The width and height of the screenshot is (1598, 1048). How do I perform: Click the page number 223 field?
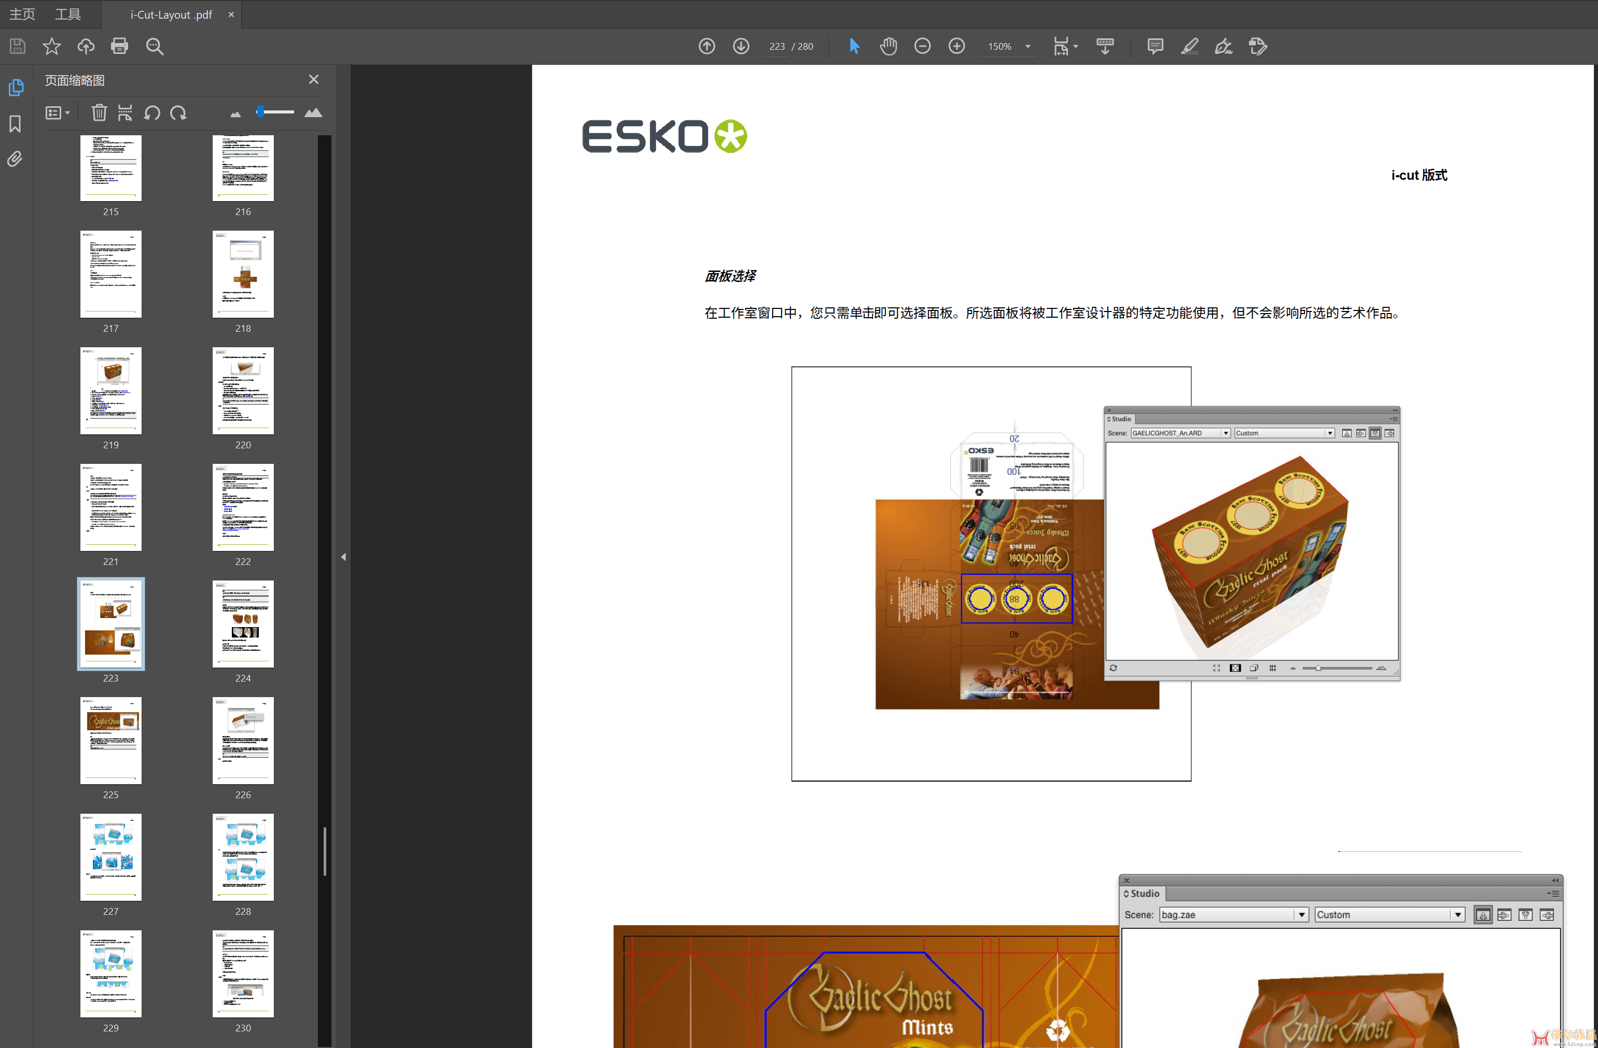pyautogui.click(x=777, y=46)
